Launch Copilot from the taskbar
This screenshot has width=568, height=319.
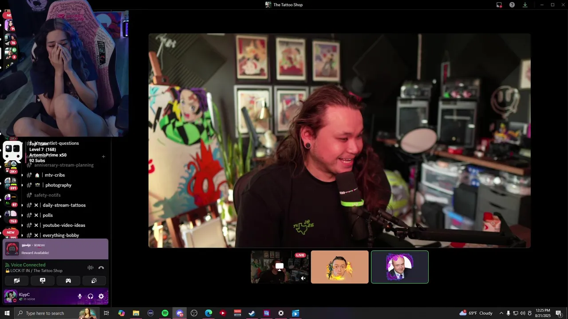pyautogui.click(x=121, y=313)
